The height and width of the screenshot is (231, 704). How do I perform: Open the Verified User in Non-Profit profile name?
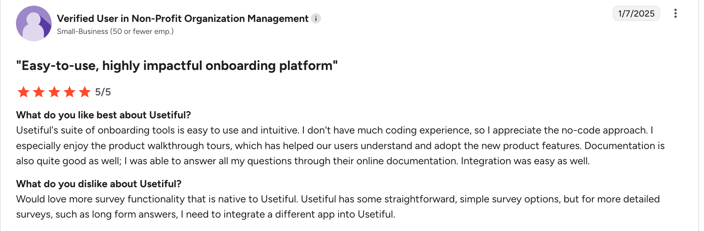click(x=183, y=18)
